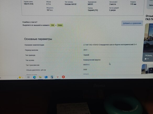Click the Тип привода row label
Viewport: 153px width, 114px height.
click(x=30, y=55)
